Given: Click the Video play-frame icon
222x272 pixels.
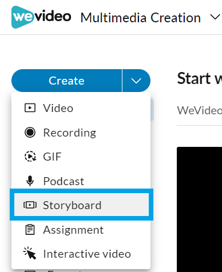Looking at the screenshot, I should [30, 108].
